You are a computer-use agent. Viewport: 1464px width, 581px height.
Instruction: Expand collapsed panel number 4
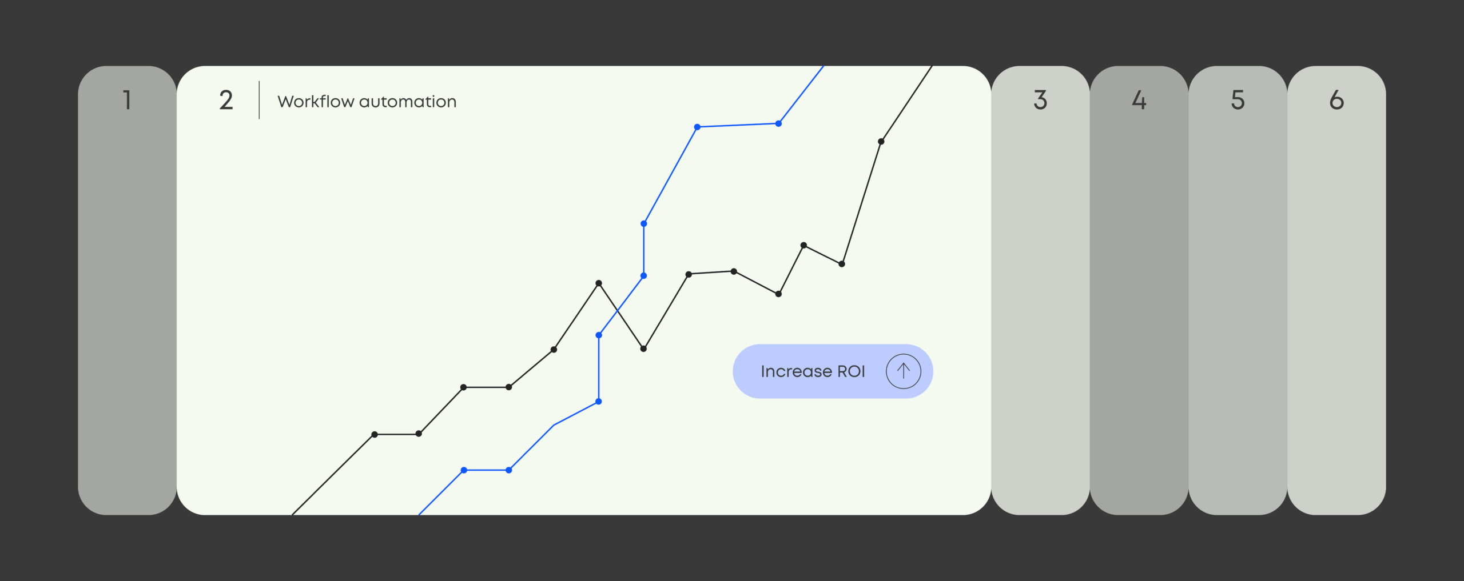(1139, 290)
